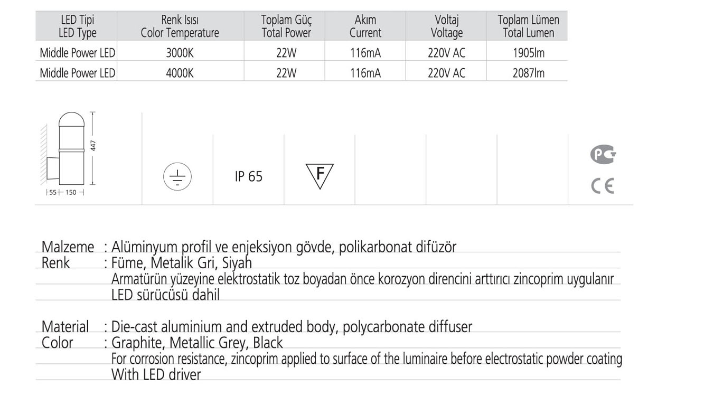Click the Total Lumen column header

click(528, 26)
